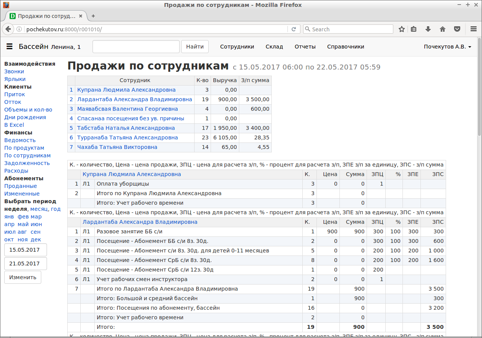Open the Склад menu item
The width and height of the screenshot is (482, 338).
click(x=274, y=47)
